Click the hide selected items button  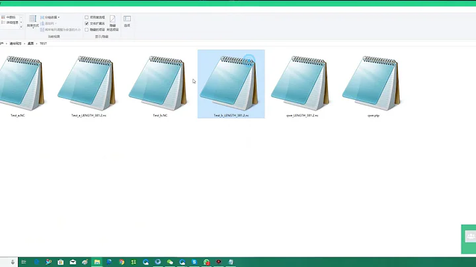[112, 23]
